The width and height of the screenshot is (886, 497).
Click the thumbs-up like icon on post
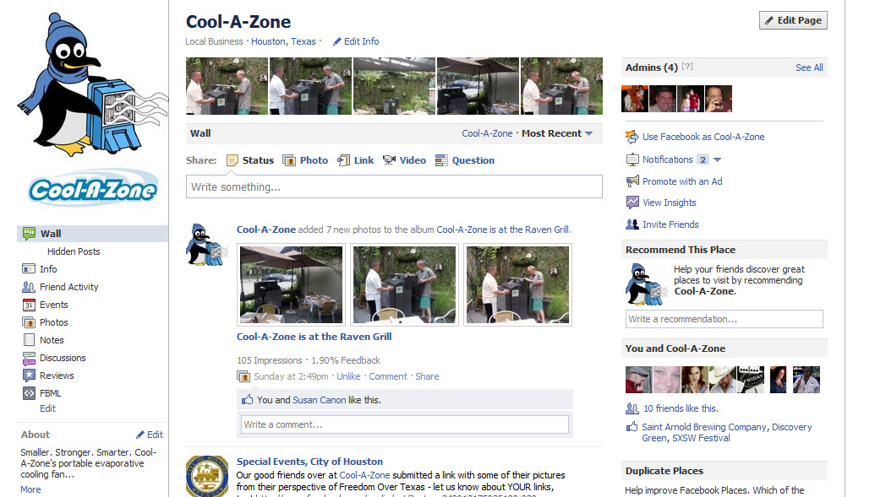tap(247, 399)
